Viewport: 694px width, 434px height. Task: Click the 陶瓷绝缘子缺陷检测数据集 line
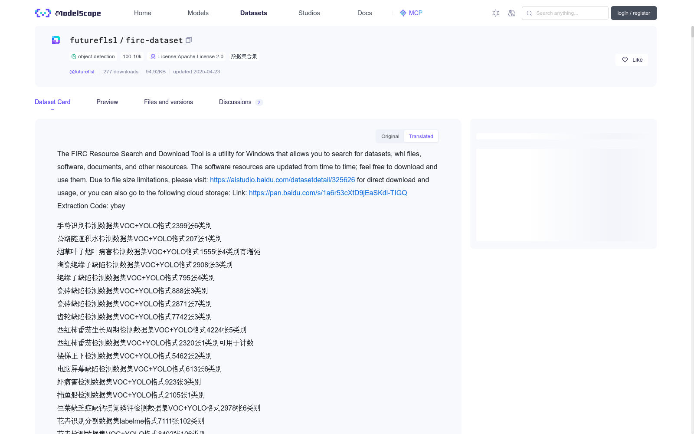pos(145,265)
